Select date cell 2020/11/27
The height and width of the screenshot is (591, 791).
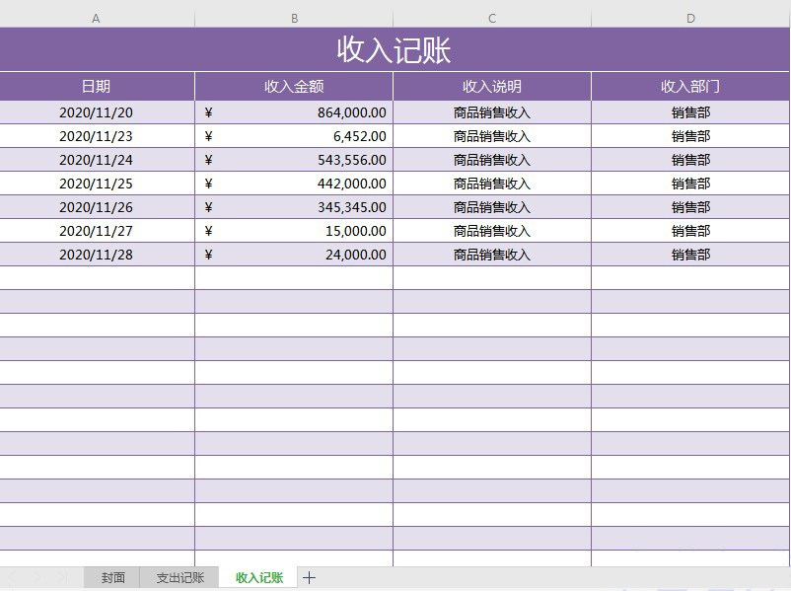pos(97,231)
